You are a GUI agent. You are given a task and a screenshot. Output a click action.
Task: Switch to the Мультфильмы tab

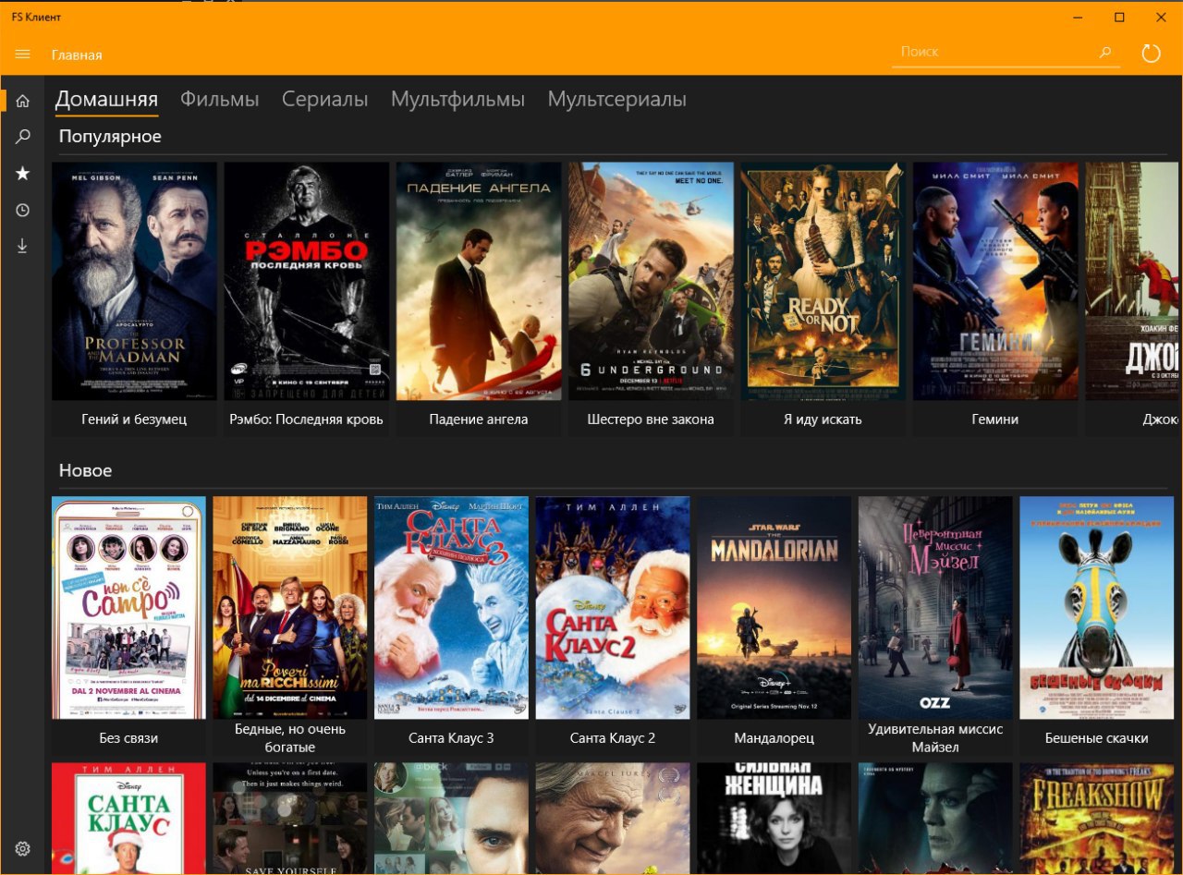tap(457, 100)
